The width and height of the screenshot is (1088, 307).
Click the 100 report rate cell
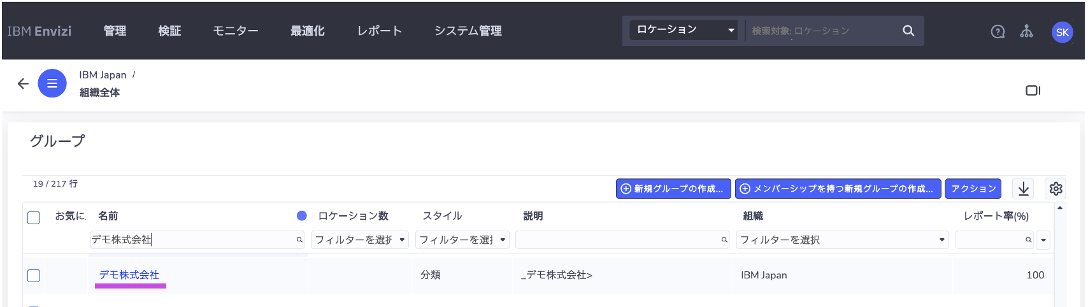pyautogui.click(x=1035, y=275)
